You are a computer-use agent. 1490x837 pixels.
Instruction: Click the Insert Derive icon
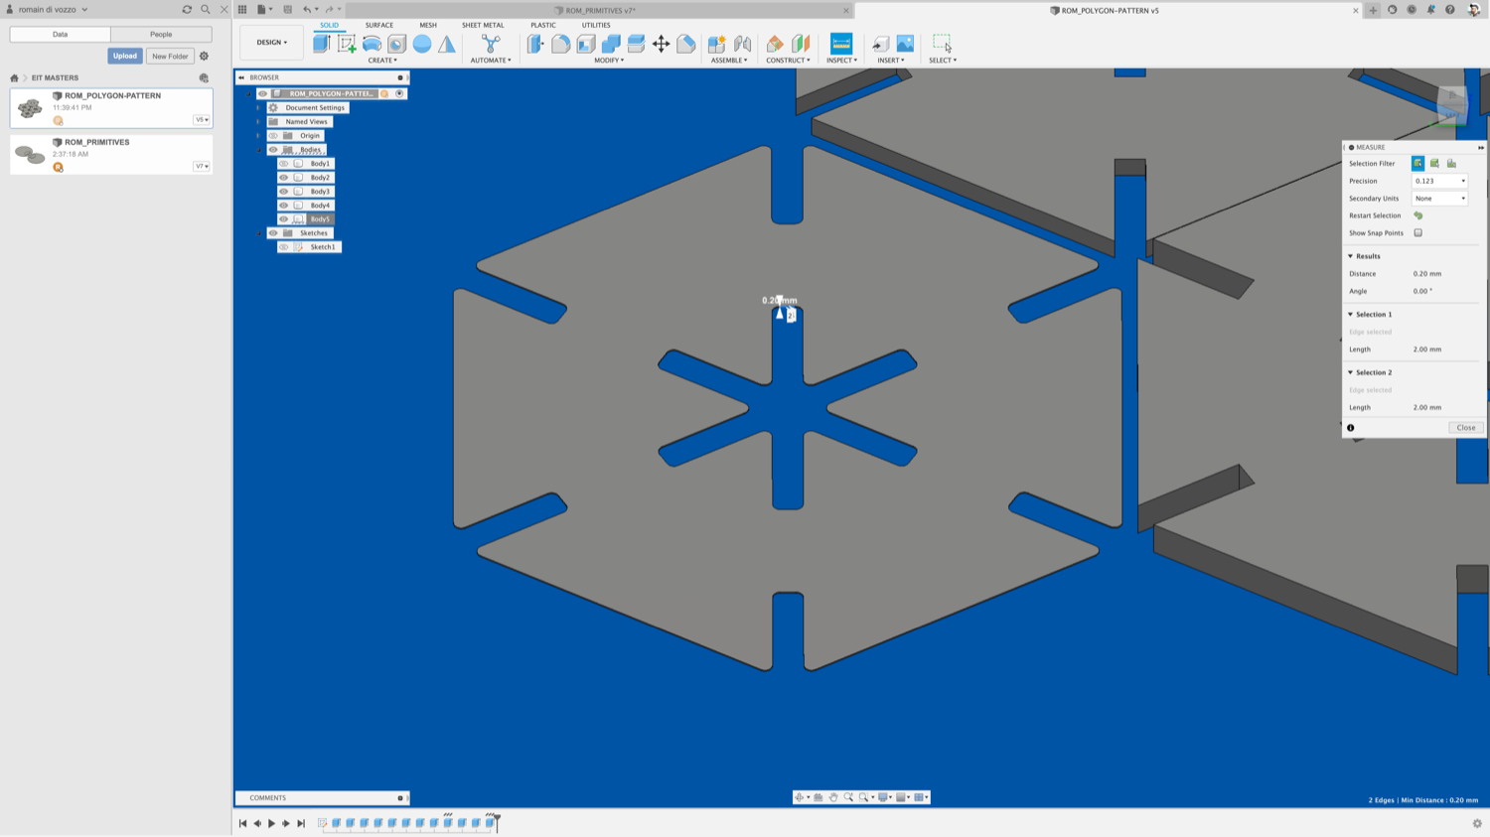[880, 43]
